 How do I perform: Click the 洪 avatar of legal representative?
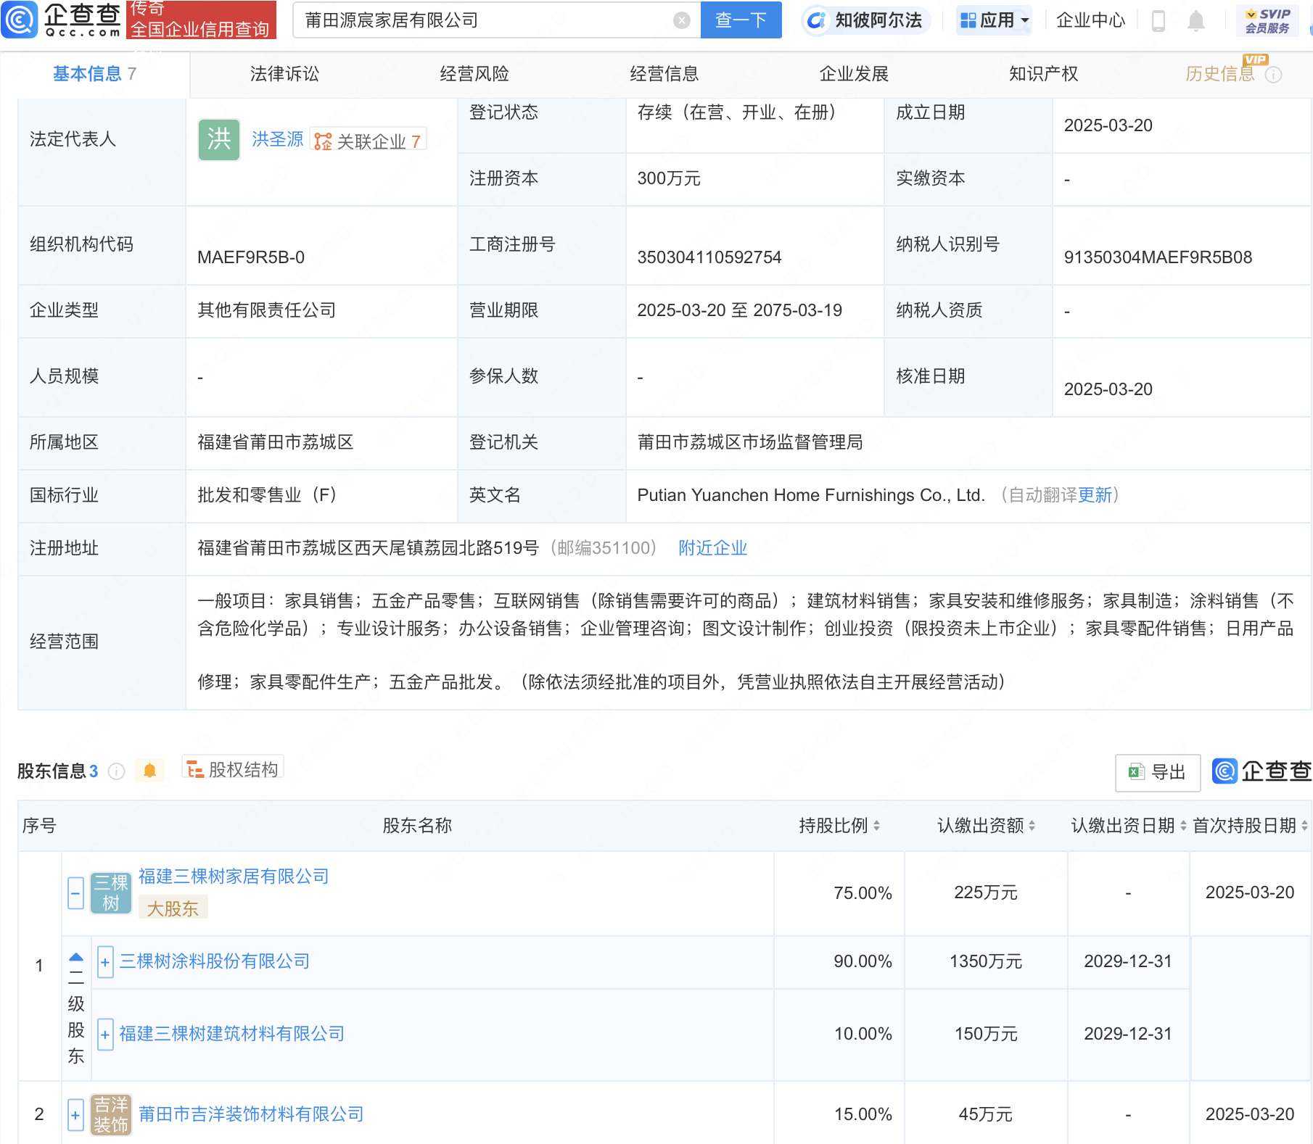[219, 139]
